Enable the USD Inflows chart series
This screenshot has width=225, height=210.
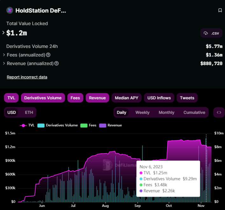pos(159,98)
